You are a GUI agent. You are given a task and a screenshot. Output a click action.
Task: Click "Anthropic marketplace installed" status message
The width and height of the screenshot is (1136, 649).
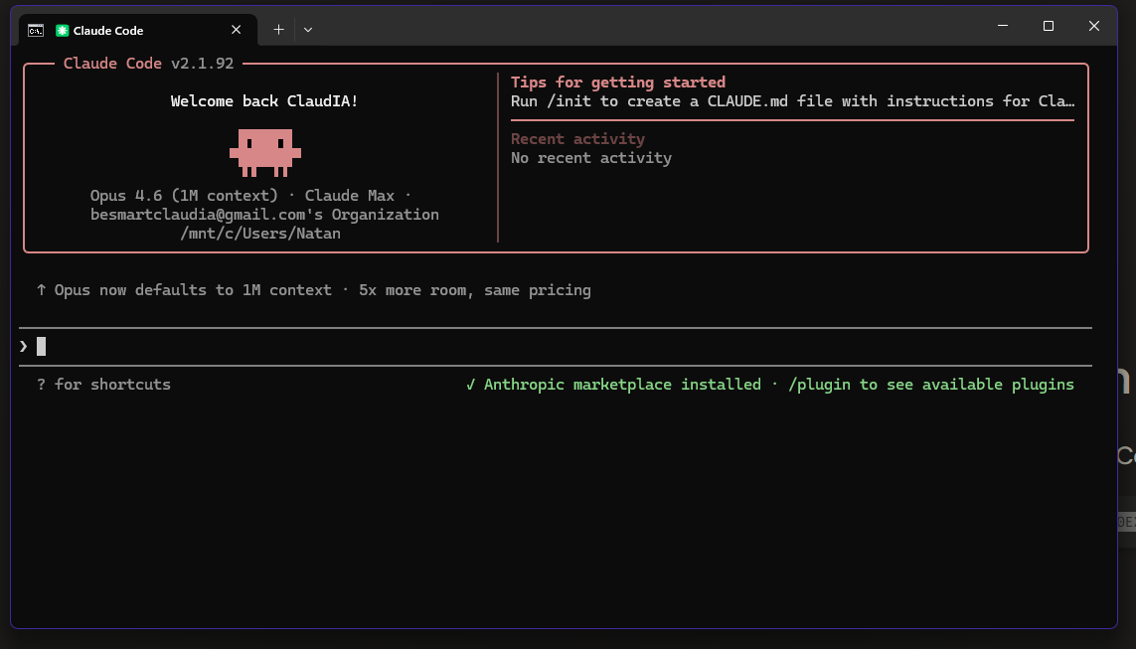(x=769, y=385)
